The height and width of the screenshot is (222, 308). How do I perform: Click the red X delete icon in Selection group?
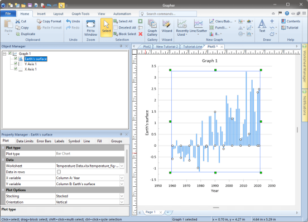point(141,34)
